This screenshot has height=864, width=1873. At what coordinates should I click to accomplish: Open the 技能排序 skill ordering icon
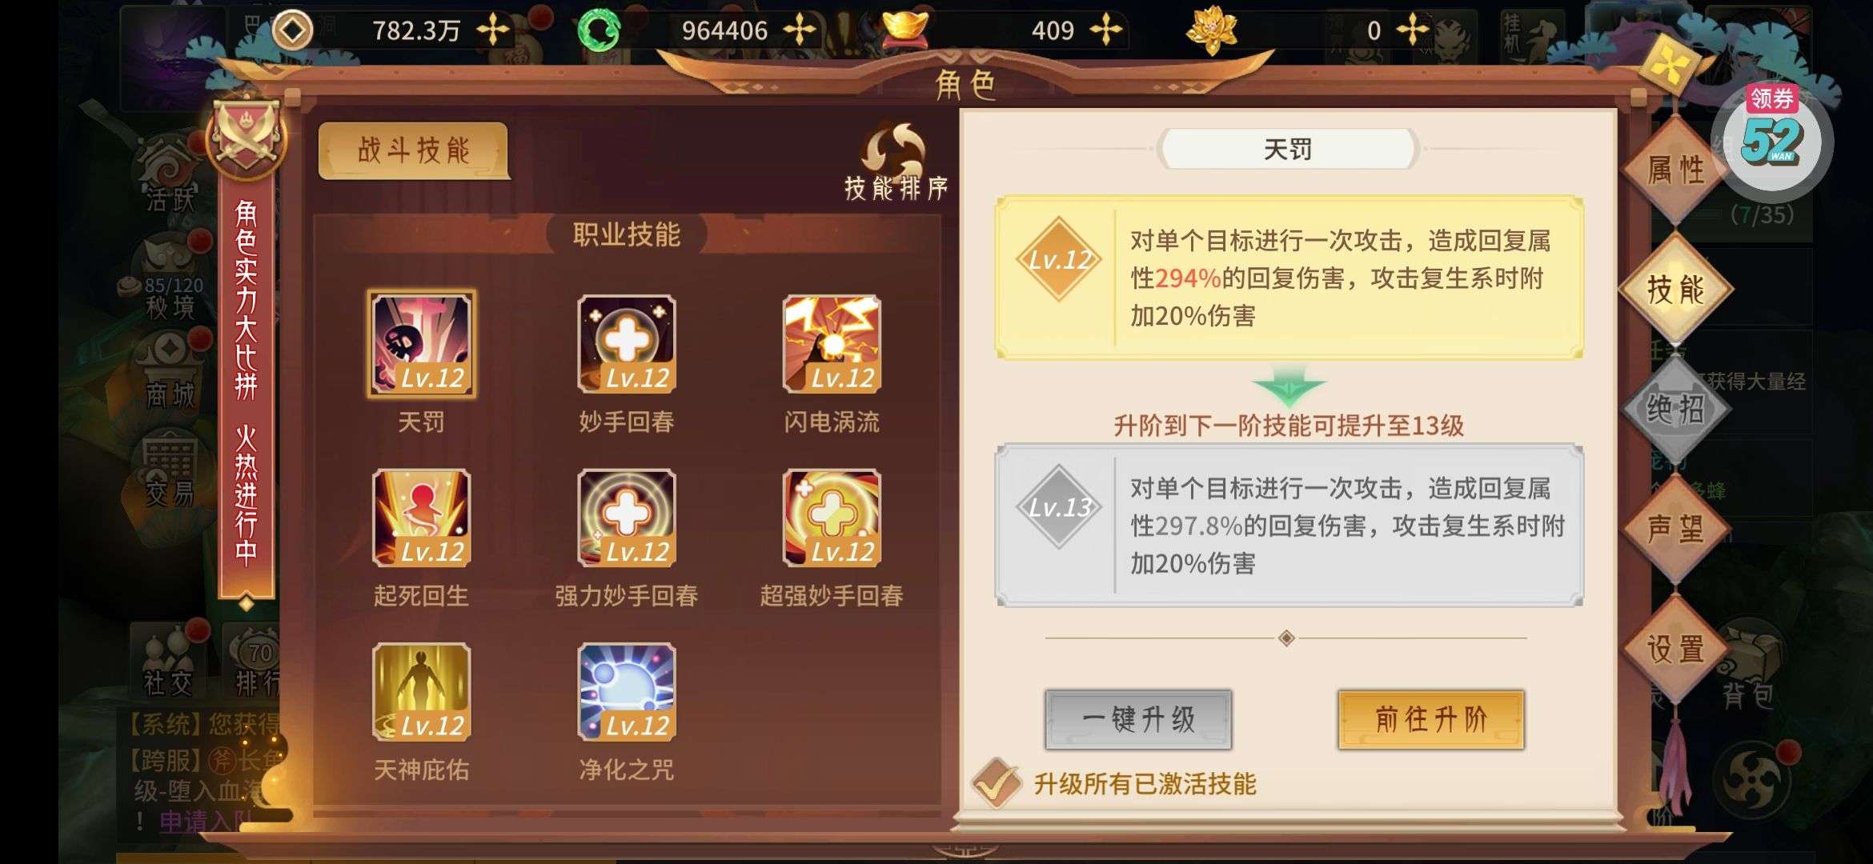click(896, 162)
